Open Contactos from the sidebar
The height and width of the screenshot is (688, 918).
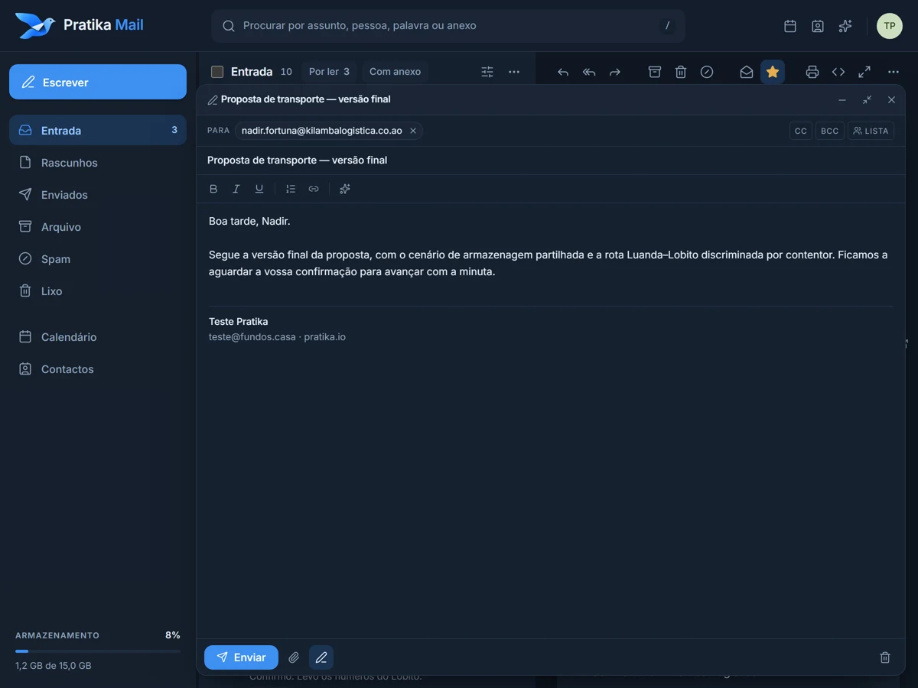click(x=98, y=368)
